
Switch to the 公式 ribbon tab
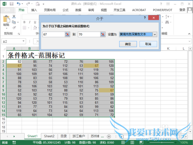(x=66, y=10)
